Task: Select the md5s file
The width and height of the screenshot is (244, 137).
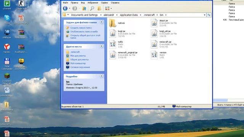Action: pos(116,44)
